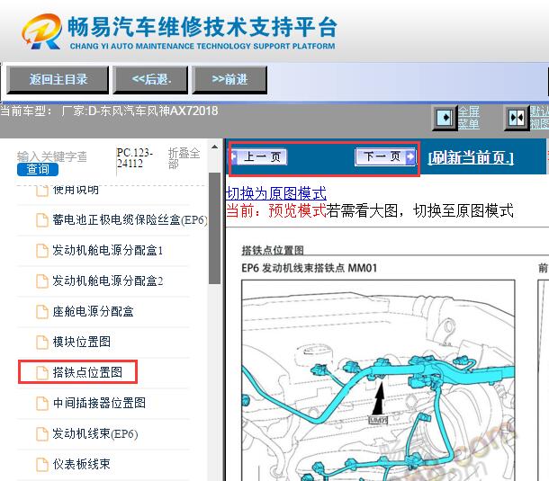Image resolution: width=549 pixels, height=481 pixels.
Task: Click document icon beside 搭铁点位置图
Action: tap(42, 373)
